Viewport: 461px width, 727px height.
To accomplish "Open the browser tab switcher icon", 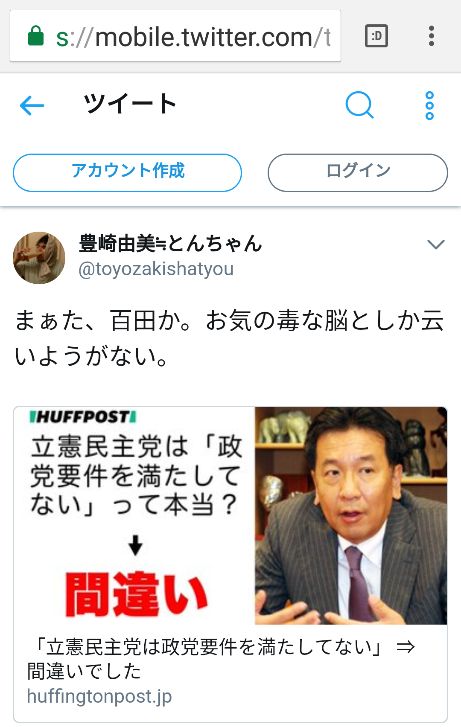I will point(376,36).
